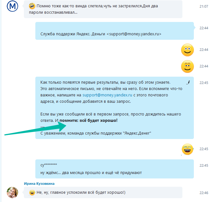Select the Служба поддержи Яндекс. Деньги message
The height and width of the screenshot is (202, 212).
(x=115, y=31)
